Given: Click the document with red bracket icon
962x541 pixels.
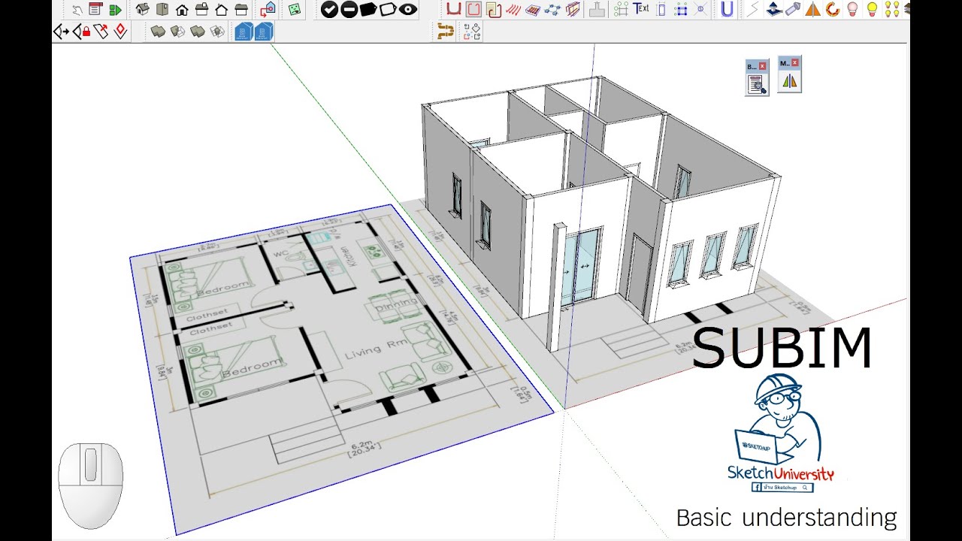Looking at the screenshot, I should pos(494,10).
